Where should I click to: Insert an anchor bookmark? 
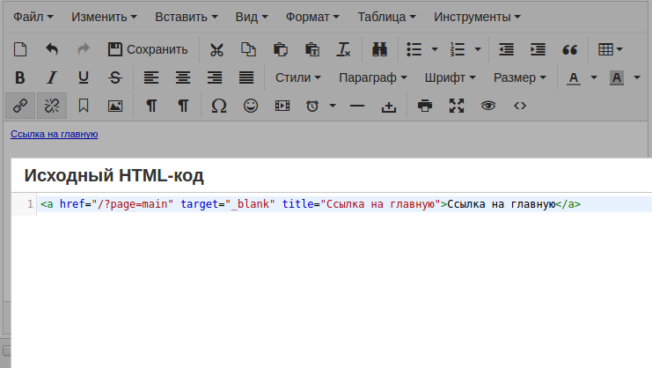(84, 106)
